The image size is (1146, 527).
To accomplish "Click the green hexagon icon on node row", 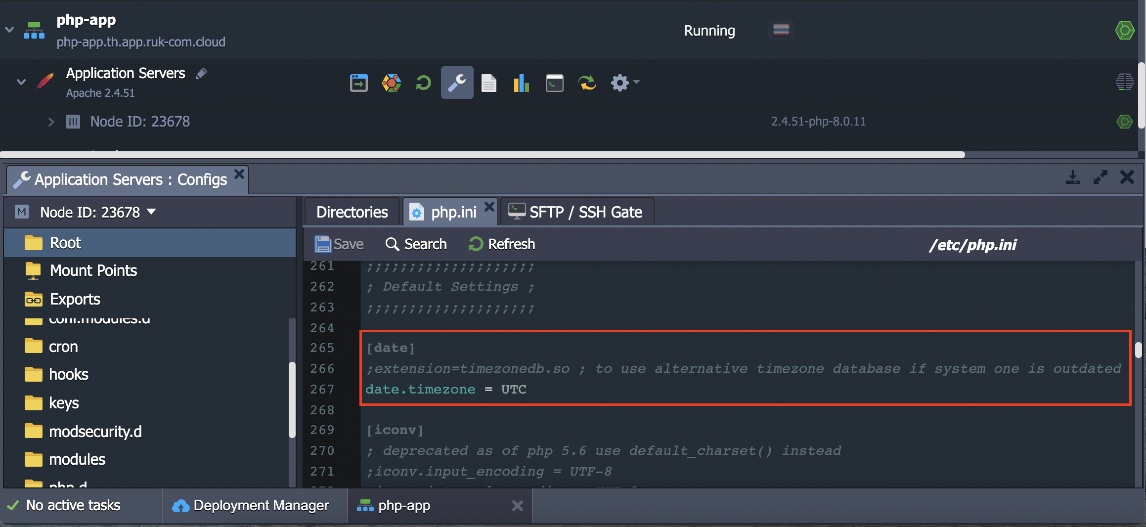I will coord(1125,122).
